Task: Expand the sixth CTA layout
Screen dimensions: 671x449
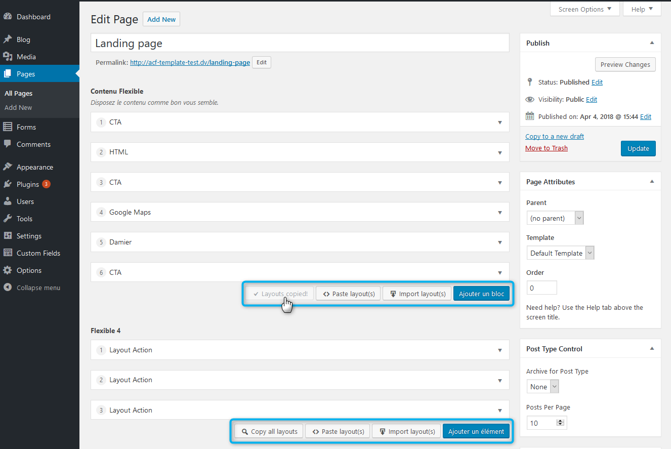Action: click(500, 273)
